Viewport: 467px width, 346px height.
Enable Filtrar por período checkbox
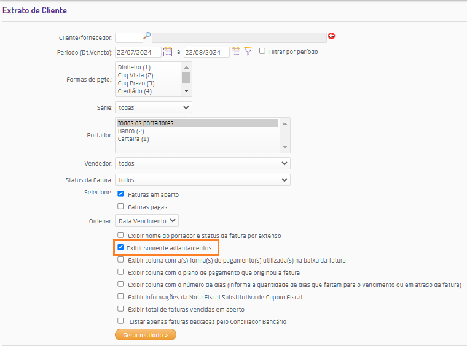pyautogui.click(x=262, y=52)
